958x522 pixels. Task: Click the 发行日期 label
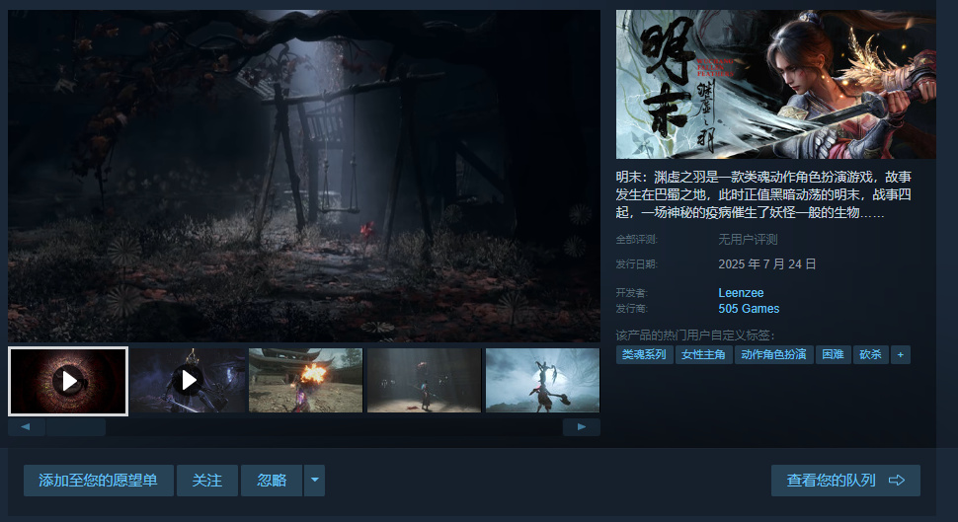[637, 264]
